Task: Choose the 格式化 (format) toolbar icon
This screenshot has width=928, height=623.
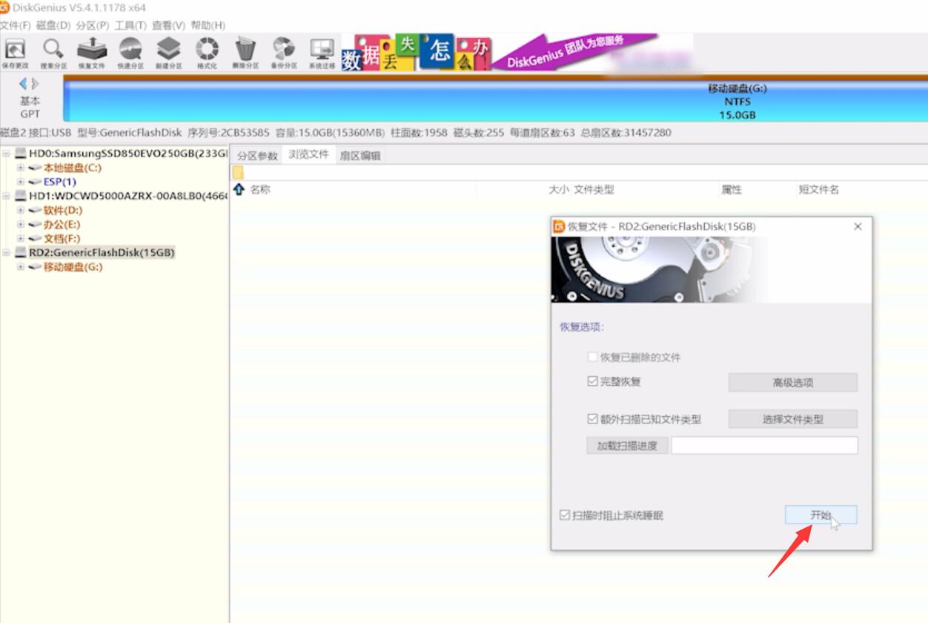Action: point(207,53)
